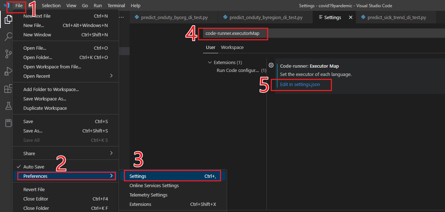
Task: Select Open Folder... menu entry
Action: coord(66,57)
